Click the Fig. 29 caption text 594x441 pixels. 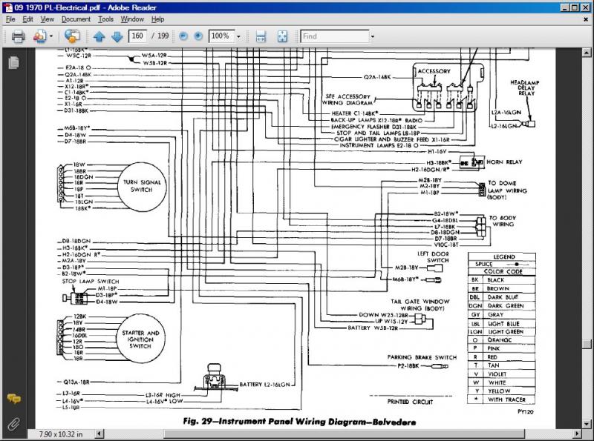click(x=299, y=421)
